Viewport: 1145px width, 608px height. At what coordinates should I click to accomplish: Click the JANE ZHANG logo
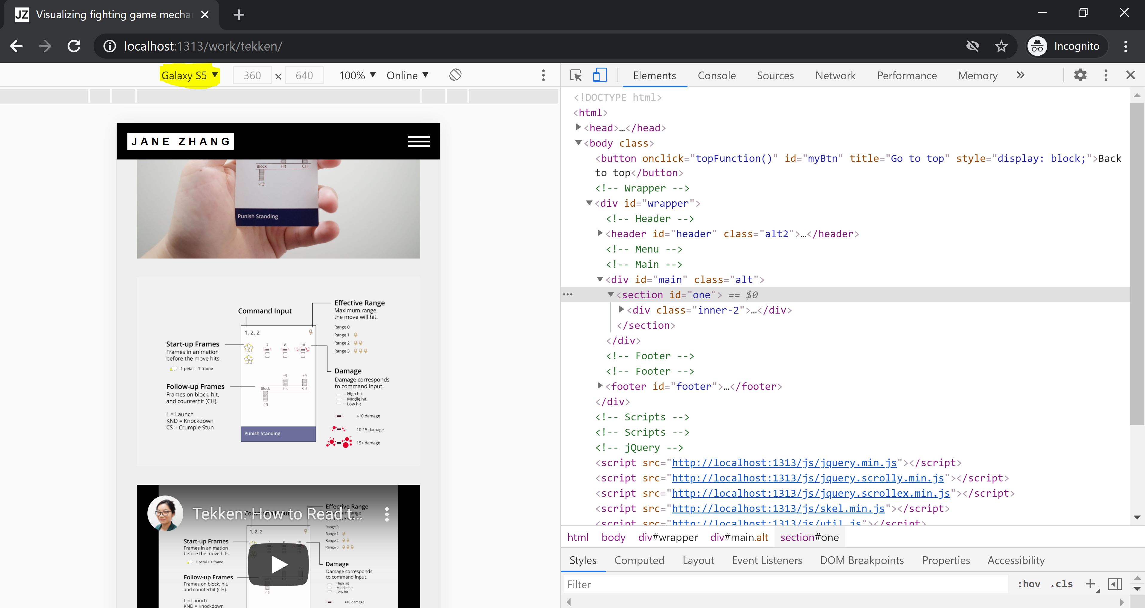pyautogui.click(x=180, y=142)
